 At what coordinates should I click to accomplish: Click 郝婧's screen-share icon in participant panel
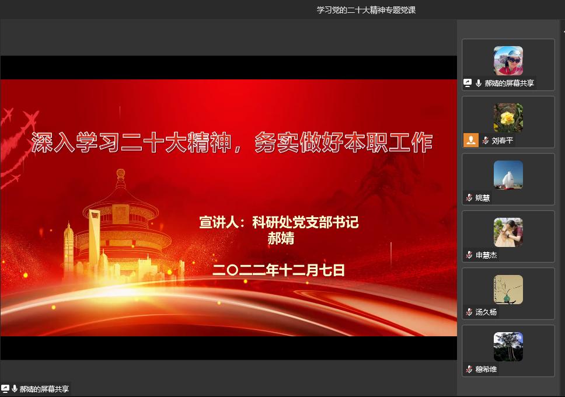click(x=468, y=83)
